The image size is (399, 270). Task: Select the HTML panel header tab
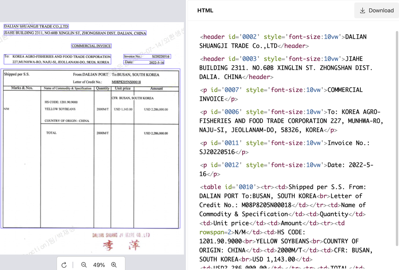(205, 10)
